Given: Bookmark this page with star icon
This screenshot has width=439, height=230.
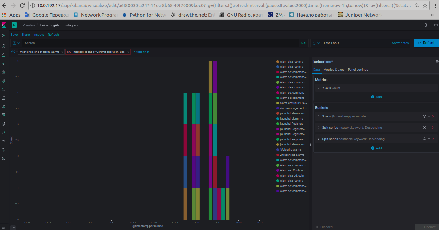Looking at the screenshot, I should (425, 6).
